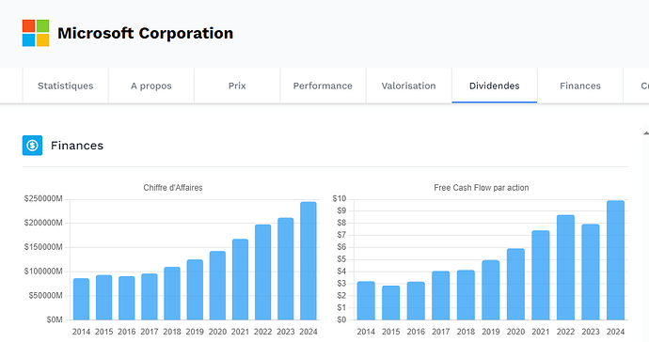
Task: Click the Microsoft logo icon
Action: [36, 33]
